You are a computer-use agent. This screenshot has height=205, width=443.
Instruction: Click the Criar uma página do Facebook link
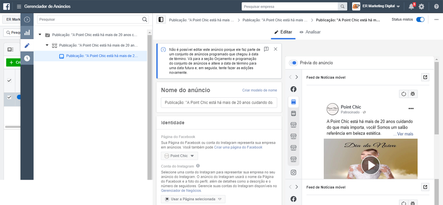238,147
